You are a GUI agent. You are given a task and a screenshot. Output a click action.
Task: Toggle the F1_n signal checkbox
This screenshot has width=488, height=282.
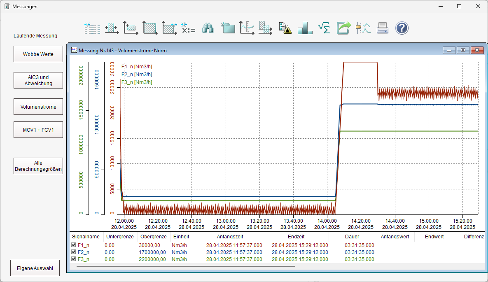73,245
